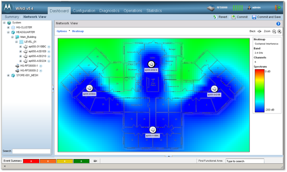The width and height of the screenshot is (287, 172).
Task: Click the Heatmap link
Action: tap(78, 31)
